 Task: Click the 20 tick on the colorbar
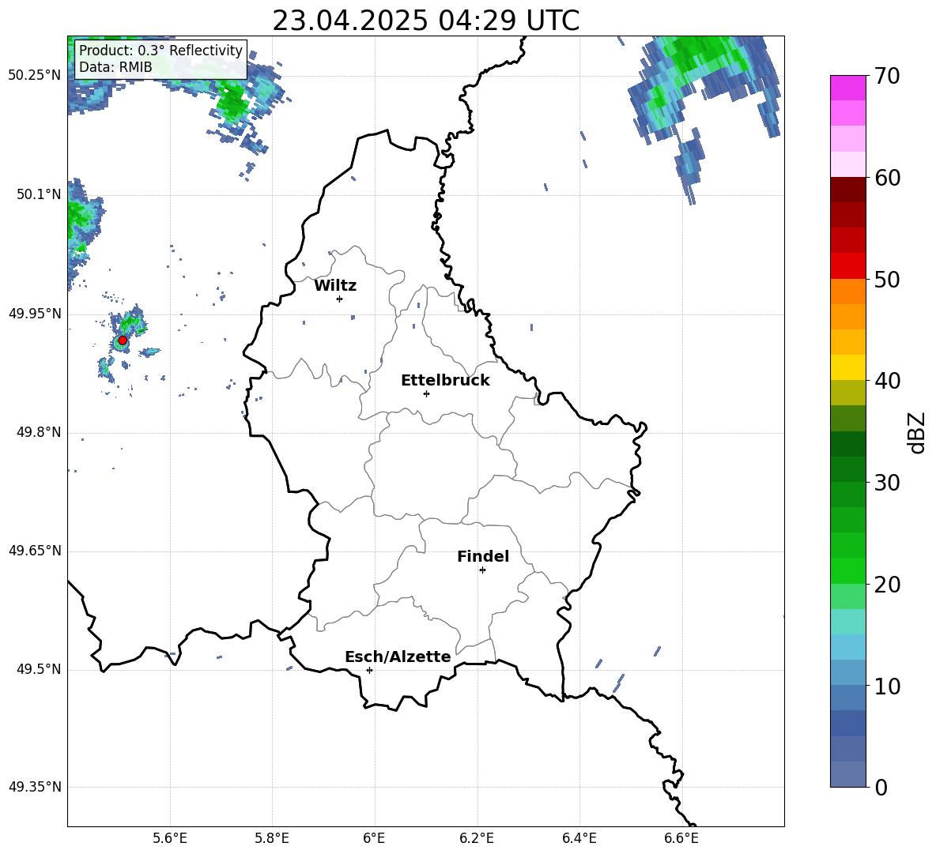pos(887,585)
